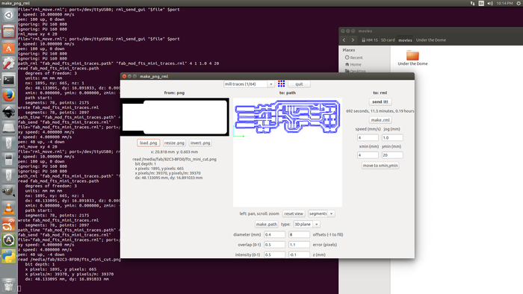523x294 pixels.
Task: Click the invert .png button
Action: (x=200, y=143)
